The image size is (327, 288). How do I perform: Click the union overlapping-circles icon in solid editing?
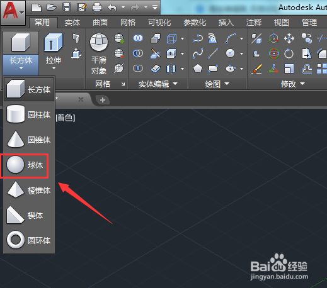pos(138,38)
